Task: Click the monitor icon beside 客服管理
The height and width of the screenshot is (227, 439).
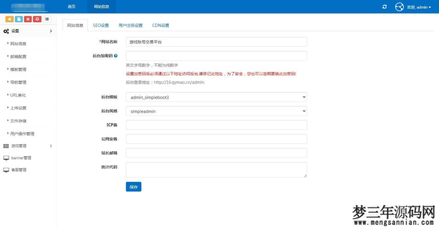Action: 6,170
